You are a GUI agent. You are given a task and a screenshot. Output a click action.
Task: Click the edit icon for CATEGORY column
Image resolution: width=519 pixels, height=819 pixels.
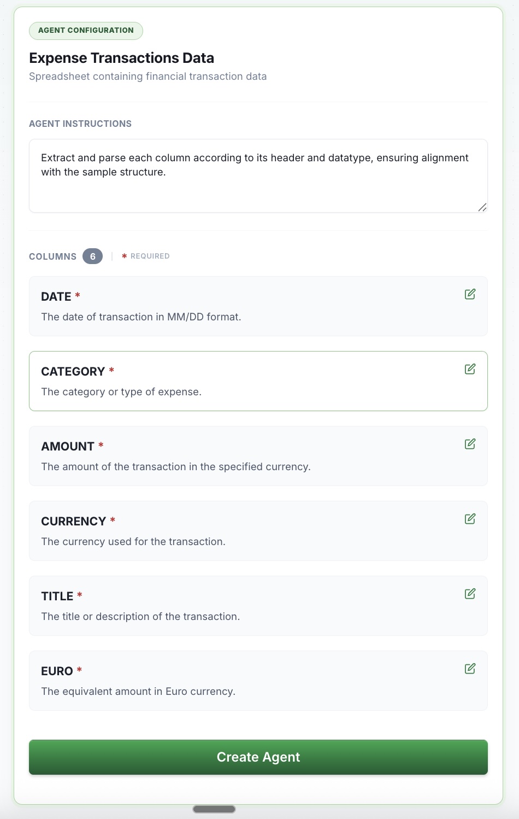pos(470,369)
